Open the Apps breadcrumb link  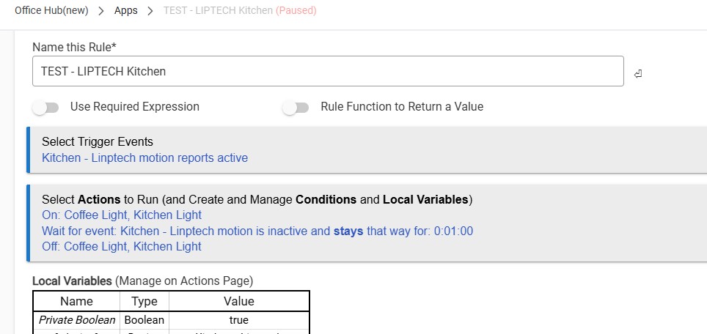pos(125,12)
